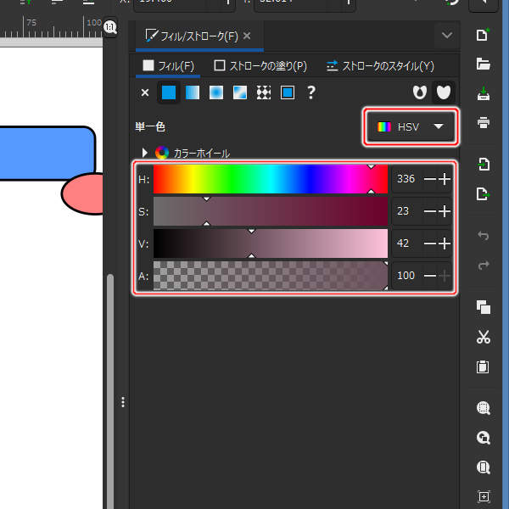This screenshot has width=509, height=509.
Task: Switch to the ストロークのスタイル(Y) tab
Action: tap(380, 65)
